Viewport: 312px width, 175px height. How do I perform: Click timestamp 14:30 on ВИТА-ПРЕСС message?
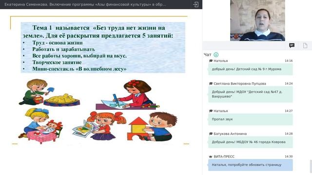click(289, 157)
